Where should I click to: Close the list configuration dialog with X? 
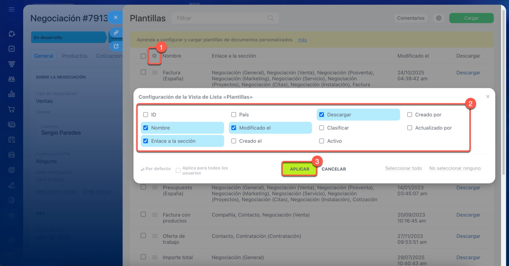(488, 96)
